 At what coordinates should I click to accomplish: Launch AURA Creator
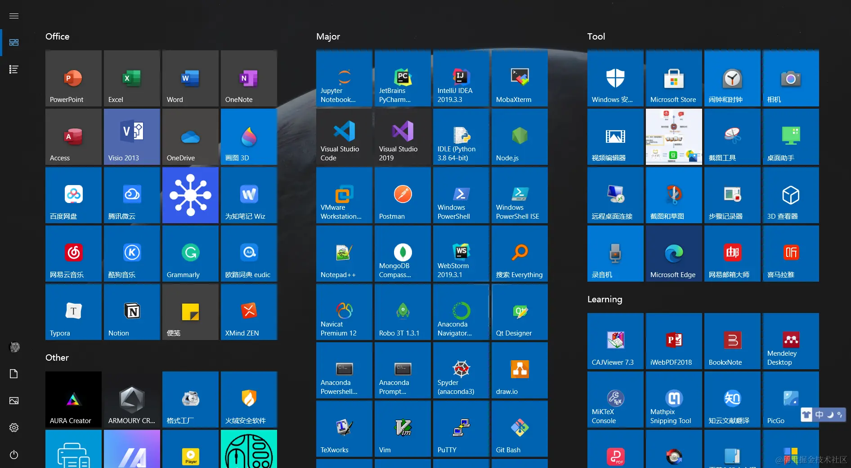point(73,399)
